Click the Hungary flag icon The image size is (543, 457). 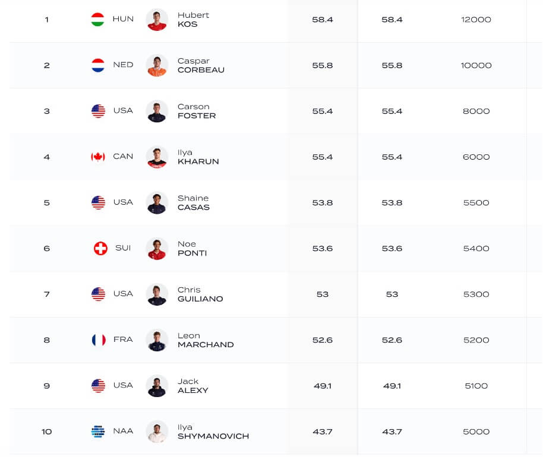tap(97, 20)
